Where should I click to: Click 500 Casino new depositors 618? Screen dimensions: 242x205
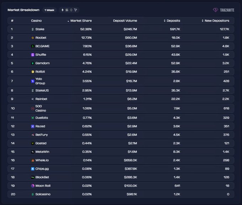tap(226, 108)
